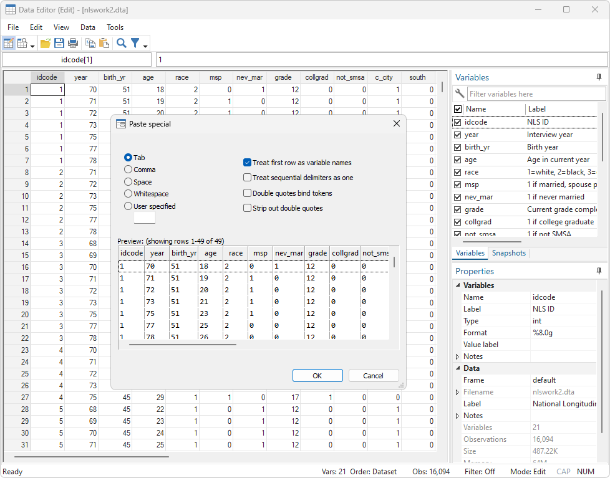The height and width of the screenshot is (478, 610).
Task: Save the dataset using the floppy disk icon
Action: (x=58, y=42)
